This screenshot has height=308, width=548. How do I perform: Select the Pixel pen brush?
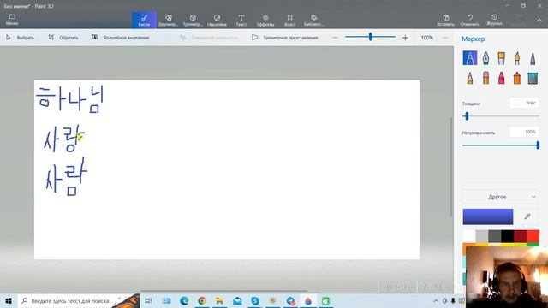point(533,58)
